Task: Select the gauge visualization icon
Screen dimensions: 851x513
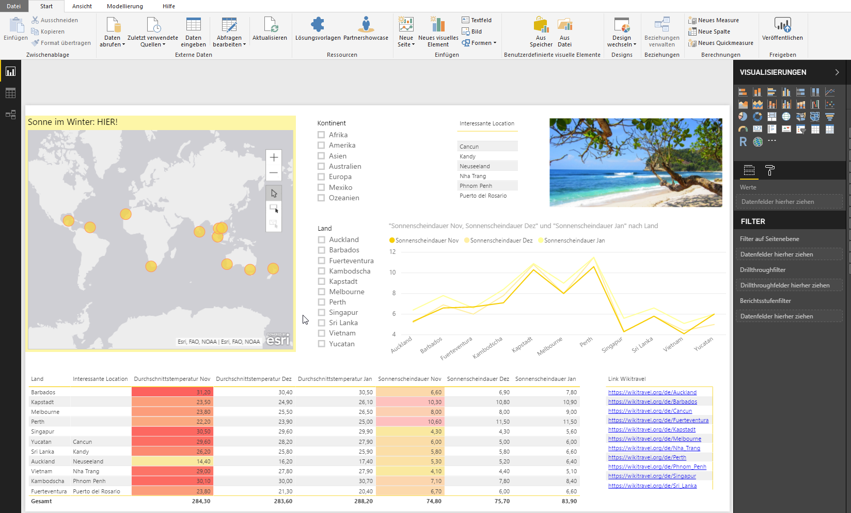Action: pyautogui.click(x=743, y=129)
